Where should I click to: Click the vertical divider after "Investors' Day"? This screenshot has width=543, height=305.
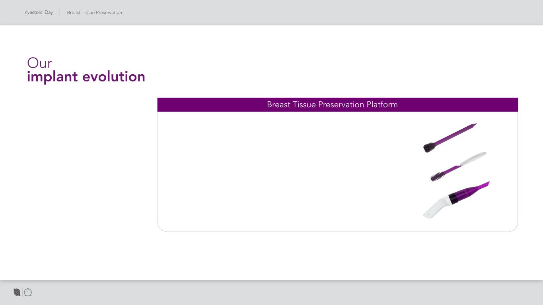(60, 13)
